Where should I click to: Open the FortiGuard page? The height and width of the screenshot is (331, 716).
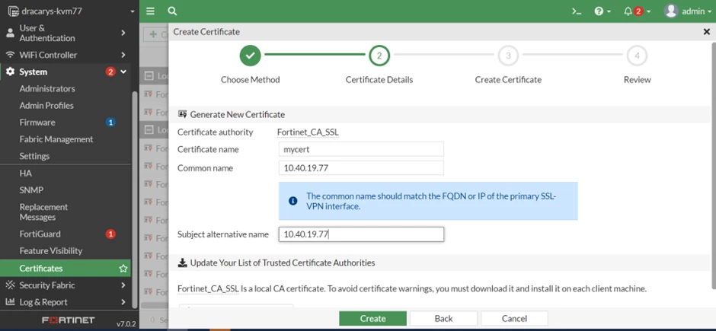click(x=40, y=234)
